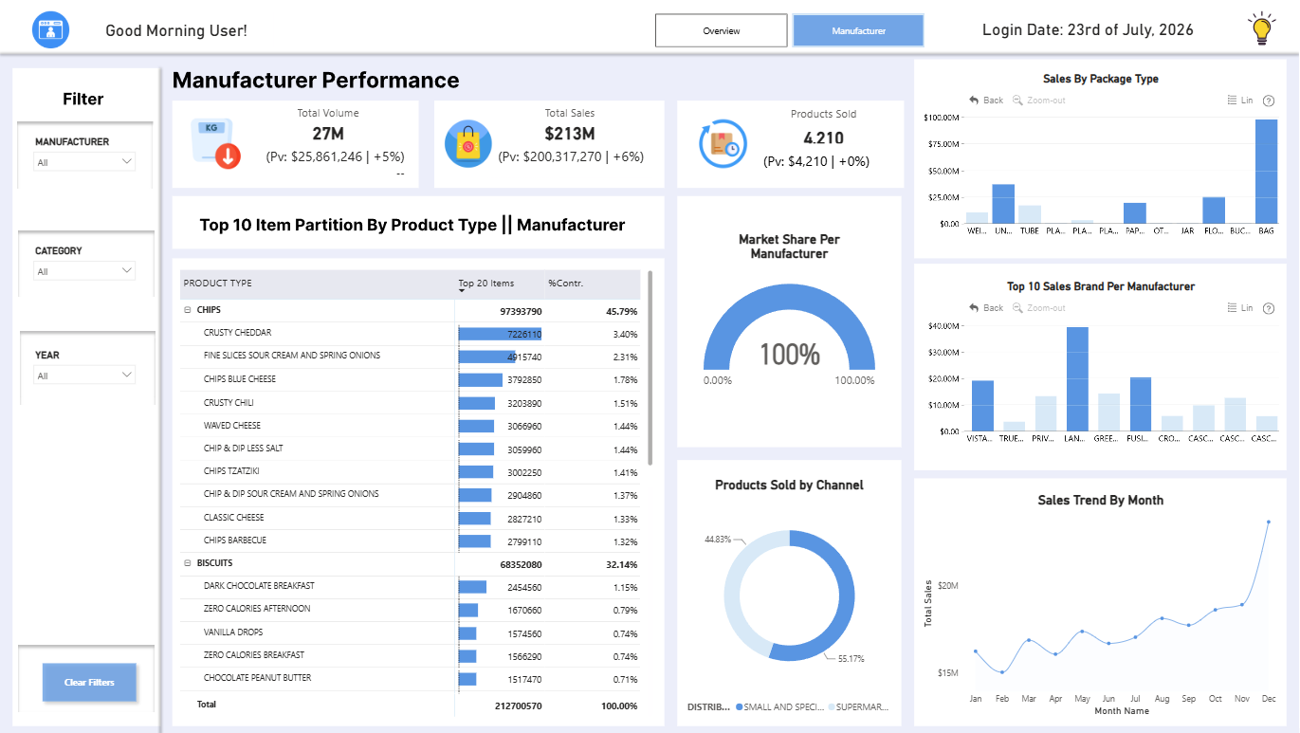Toggle Small and Speci... legend item
Image resolution: width=1300 pixels, height=733 pixels.
pos(778,707)
